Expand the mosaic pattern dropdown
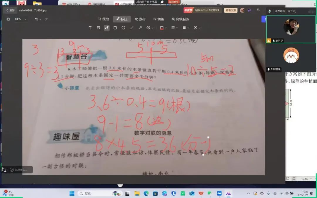Viewport: 317px width, 198px height. click(197, 28)
